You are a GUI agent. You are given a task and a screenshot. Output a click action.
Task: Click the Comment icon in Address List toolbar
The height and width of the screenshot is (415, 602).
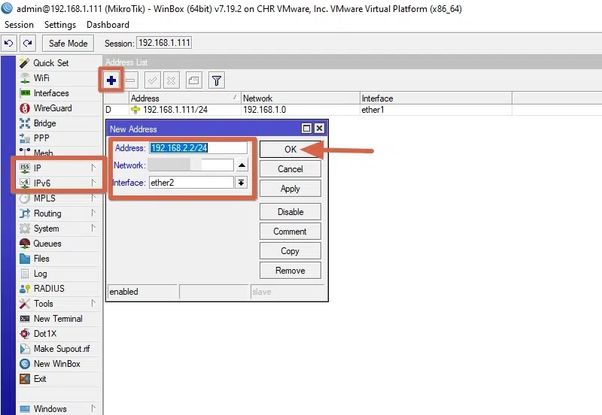(x=194, y=80)
